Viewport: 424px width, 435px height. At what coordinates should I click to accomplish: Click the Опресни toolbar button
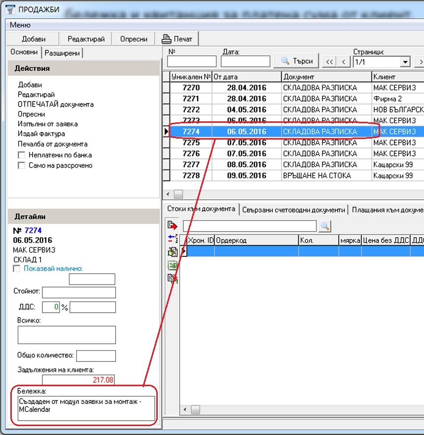pos(134,39)
